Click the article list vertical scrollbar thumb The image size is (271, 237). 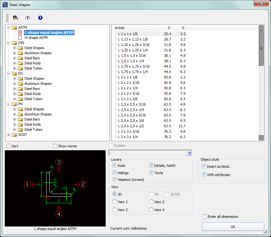click(261, 48)
